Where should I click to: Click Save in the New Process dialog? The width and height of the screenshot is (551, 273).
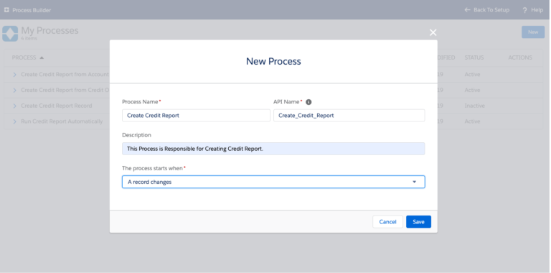pyautogui.click(x=418, y=222)
